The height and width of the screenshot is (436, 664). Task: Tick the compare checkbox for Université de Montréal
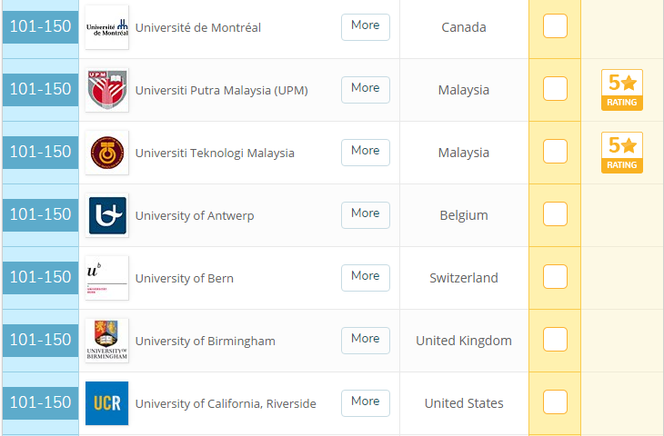555,27
